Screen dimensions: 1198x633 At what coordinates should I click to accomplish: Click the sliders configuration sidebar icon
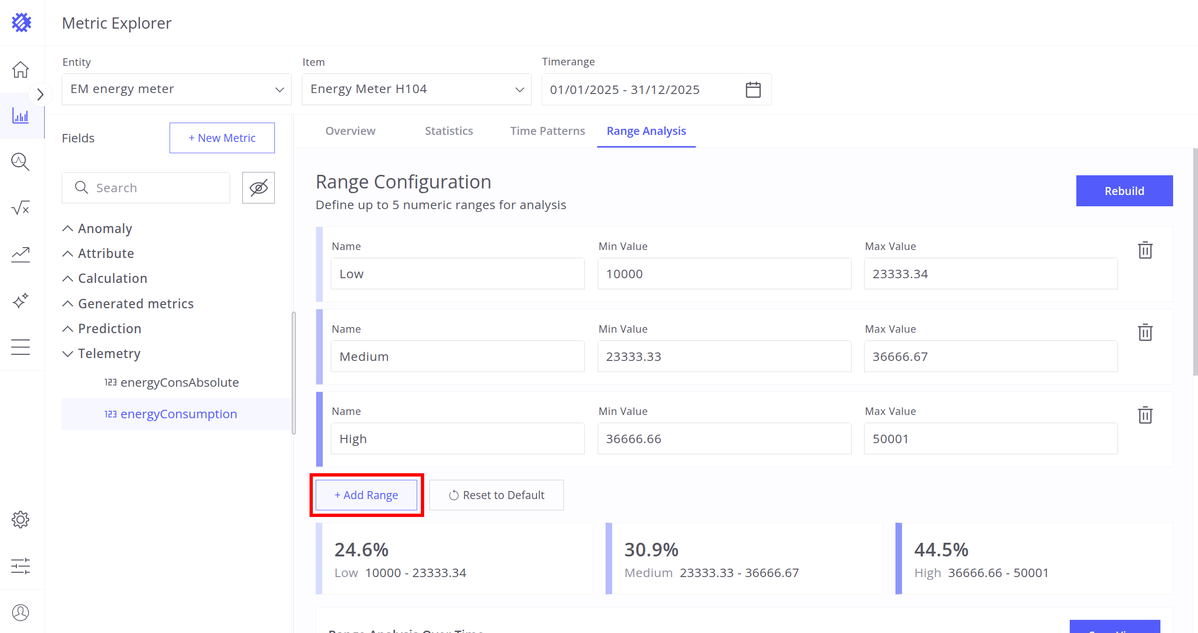[x=21, y=566]
